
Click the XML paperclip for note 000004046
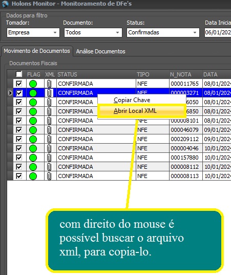(49, 148)
